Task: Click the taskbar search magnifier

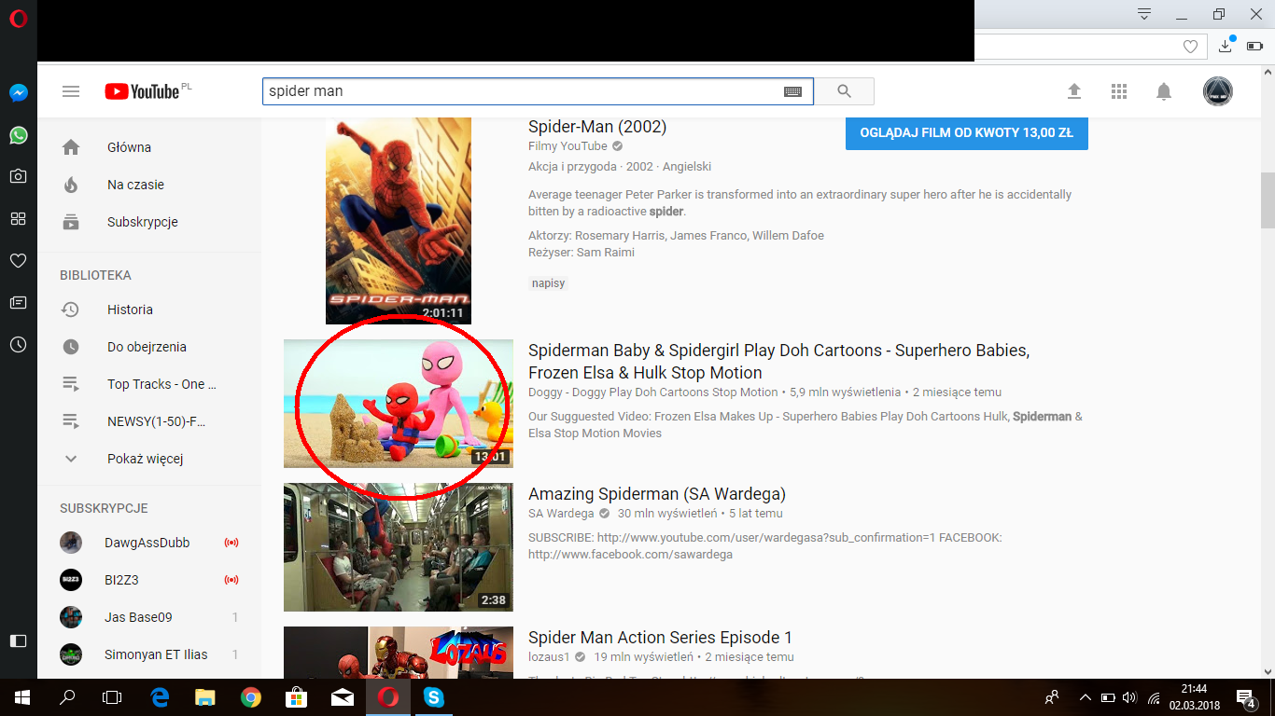Action: (67, 697)
